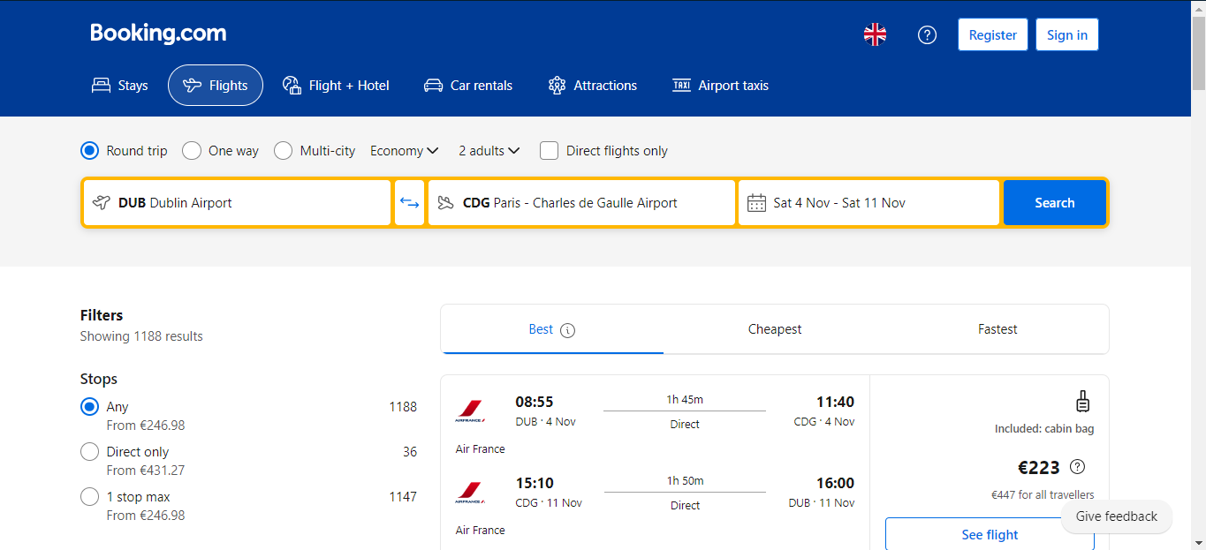Click the DUB Dublin Airport origin field
Viewport: 1206px width, 550px height.
click(x=237, y=203)
